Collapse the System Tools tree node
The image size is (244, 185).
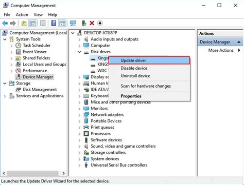tap(5, 39)
